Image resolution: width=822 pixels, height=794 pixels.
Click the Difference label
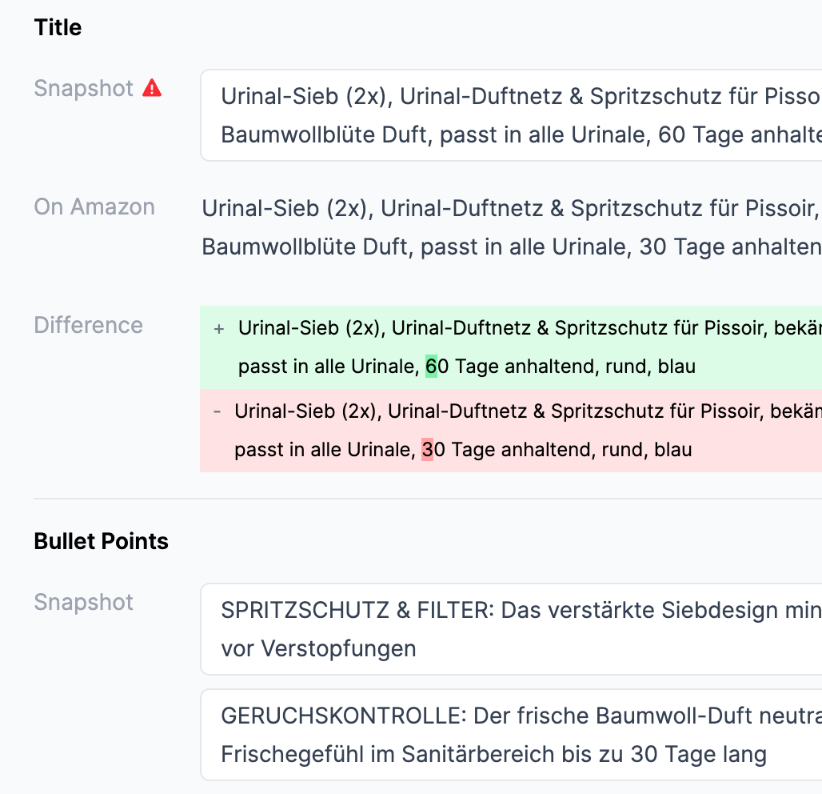[x=88, y=326]
